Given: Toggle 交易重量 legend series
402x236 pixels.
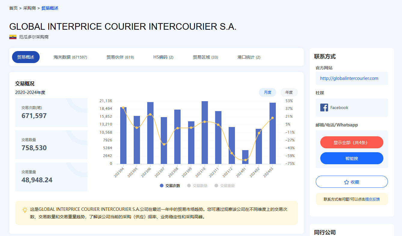Looking at the screenshot, I should click(x=224, y=186).
